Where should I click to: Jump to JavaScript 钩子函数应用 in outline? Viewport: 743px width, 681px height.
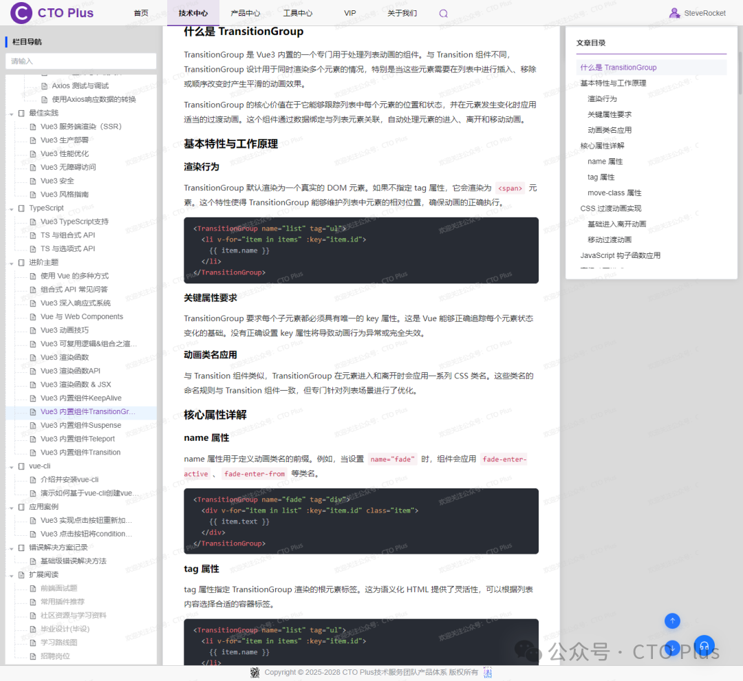[x=621, y=255]
